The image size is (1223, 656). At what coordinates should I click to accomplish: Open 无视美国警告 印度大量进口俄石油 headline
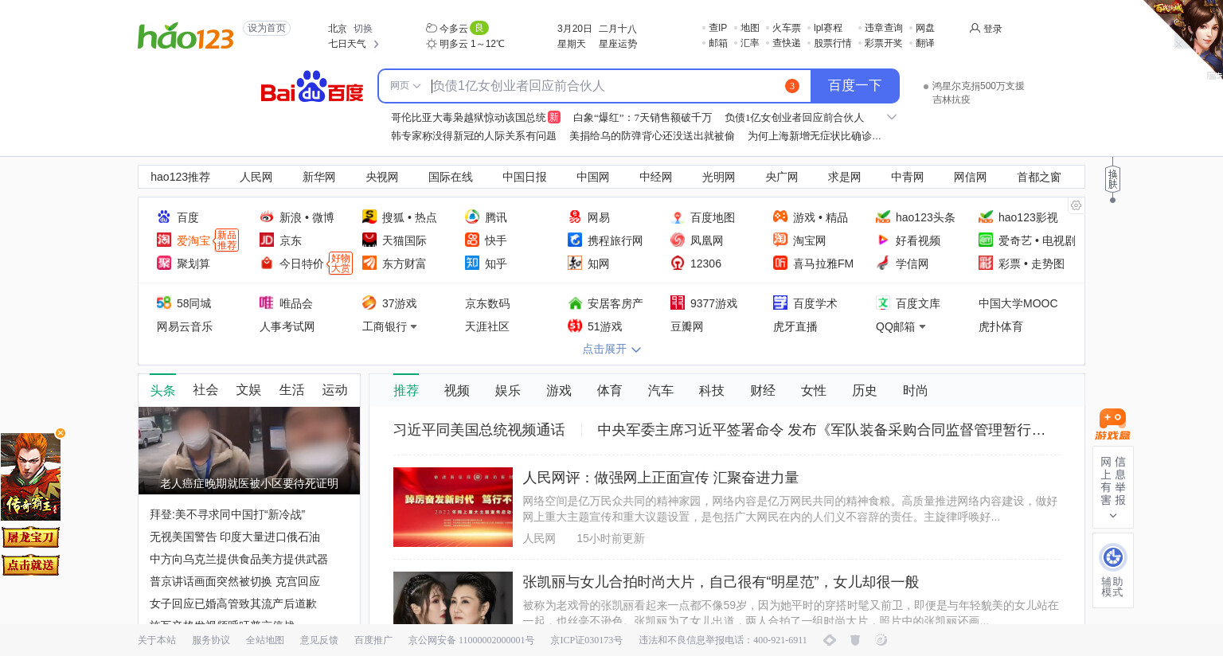click(235, 537)
